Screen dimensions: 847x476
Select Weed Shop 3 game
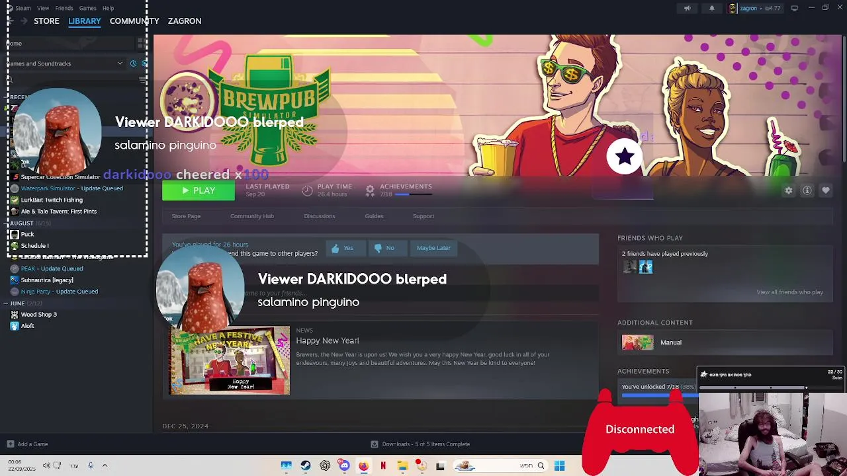39,315
